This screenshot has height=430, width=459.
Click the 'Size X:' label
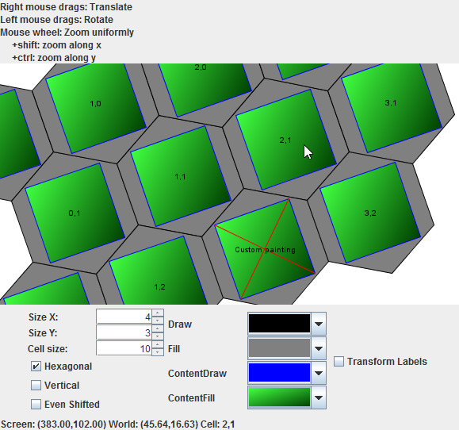tap(44, 317)
